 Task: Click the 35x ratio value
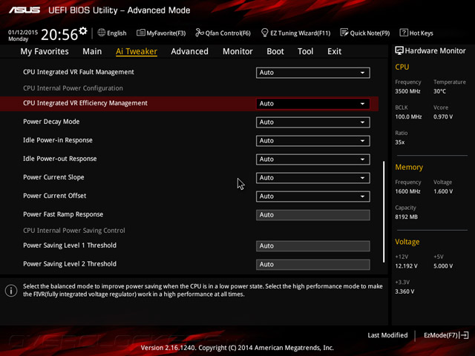coord(399,142)
